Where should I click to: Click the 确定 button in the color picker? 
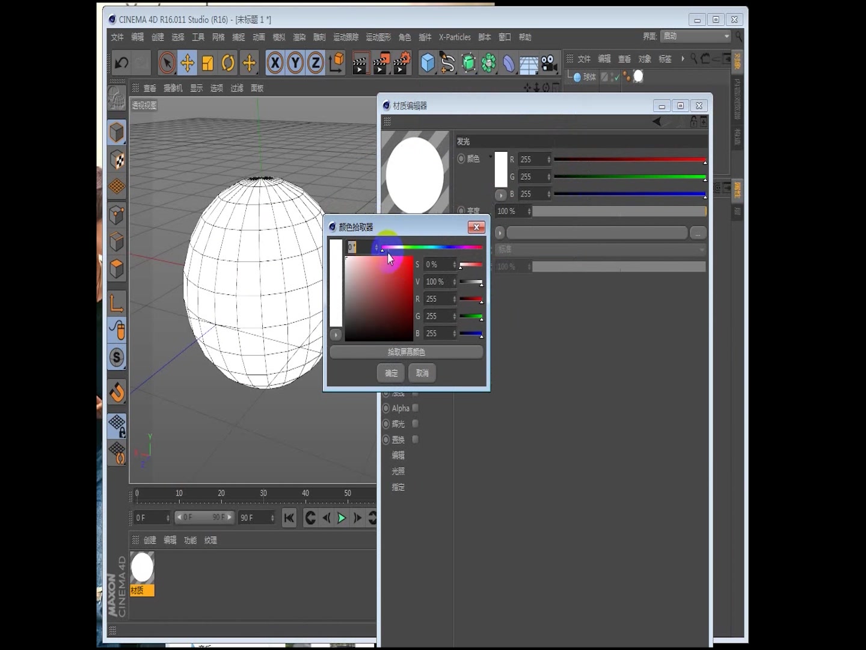[x=390, y=373]
